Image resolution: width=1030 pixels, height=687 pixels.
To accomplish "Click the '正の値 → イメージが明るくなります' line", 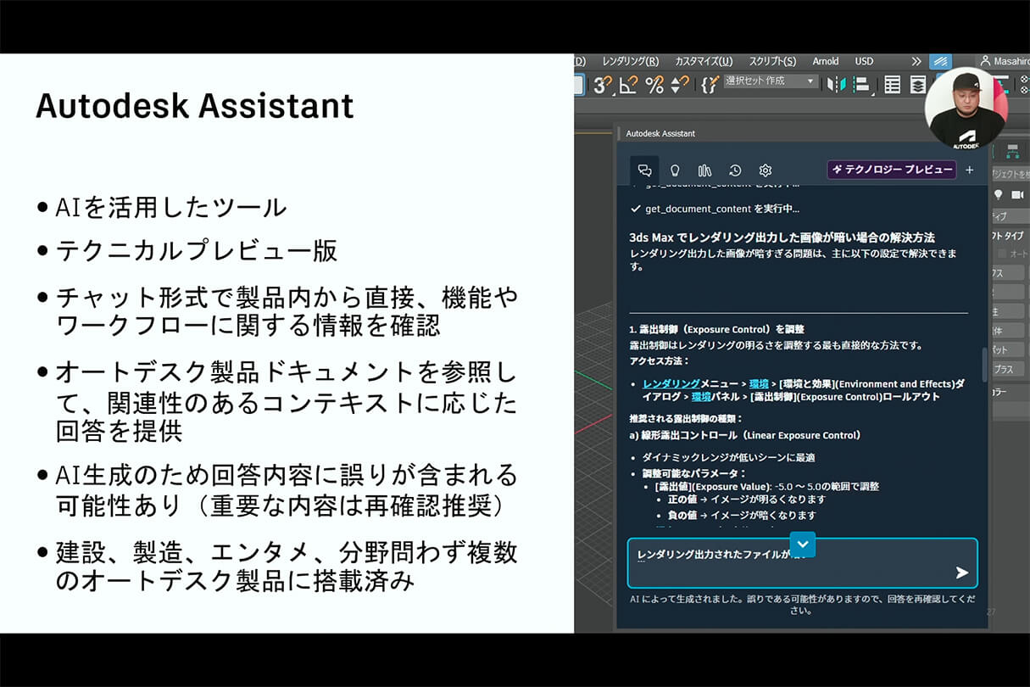I will (x=747, y=500).
